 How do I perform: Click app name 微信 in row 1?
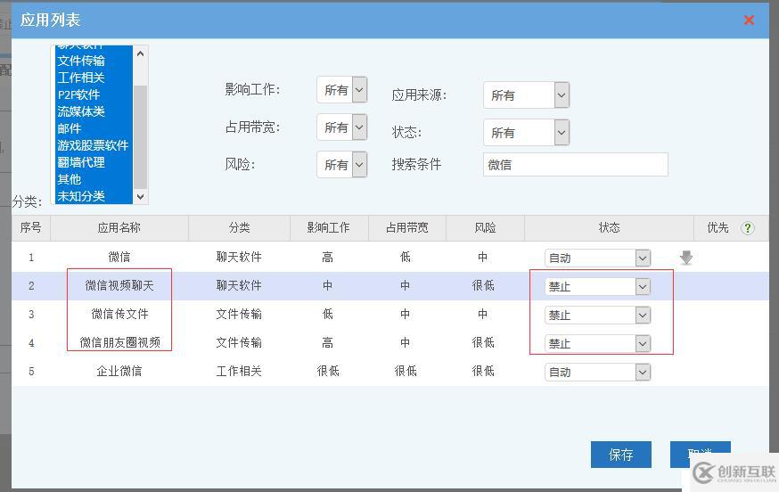(x=119, y=257)
